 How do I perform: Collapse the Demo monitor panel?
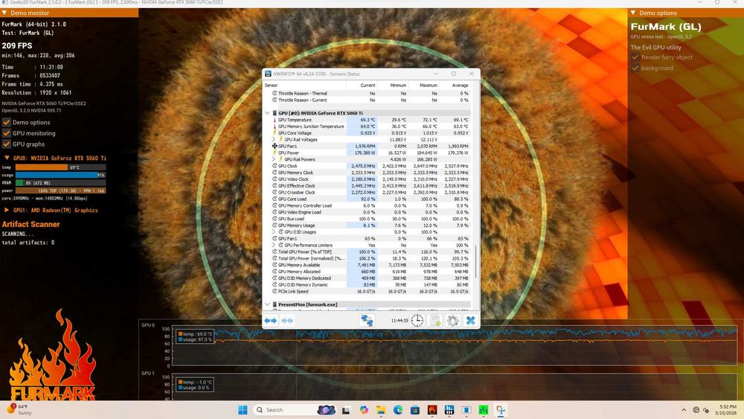pos(4,13)
